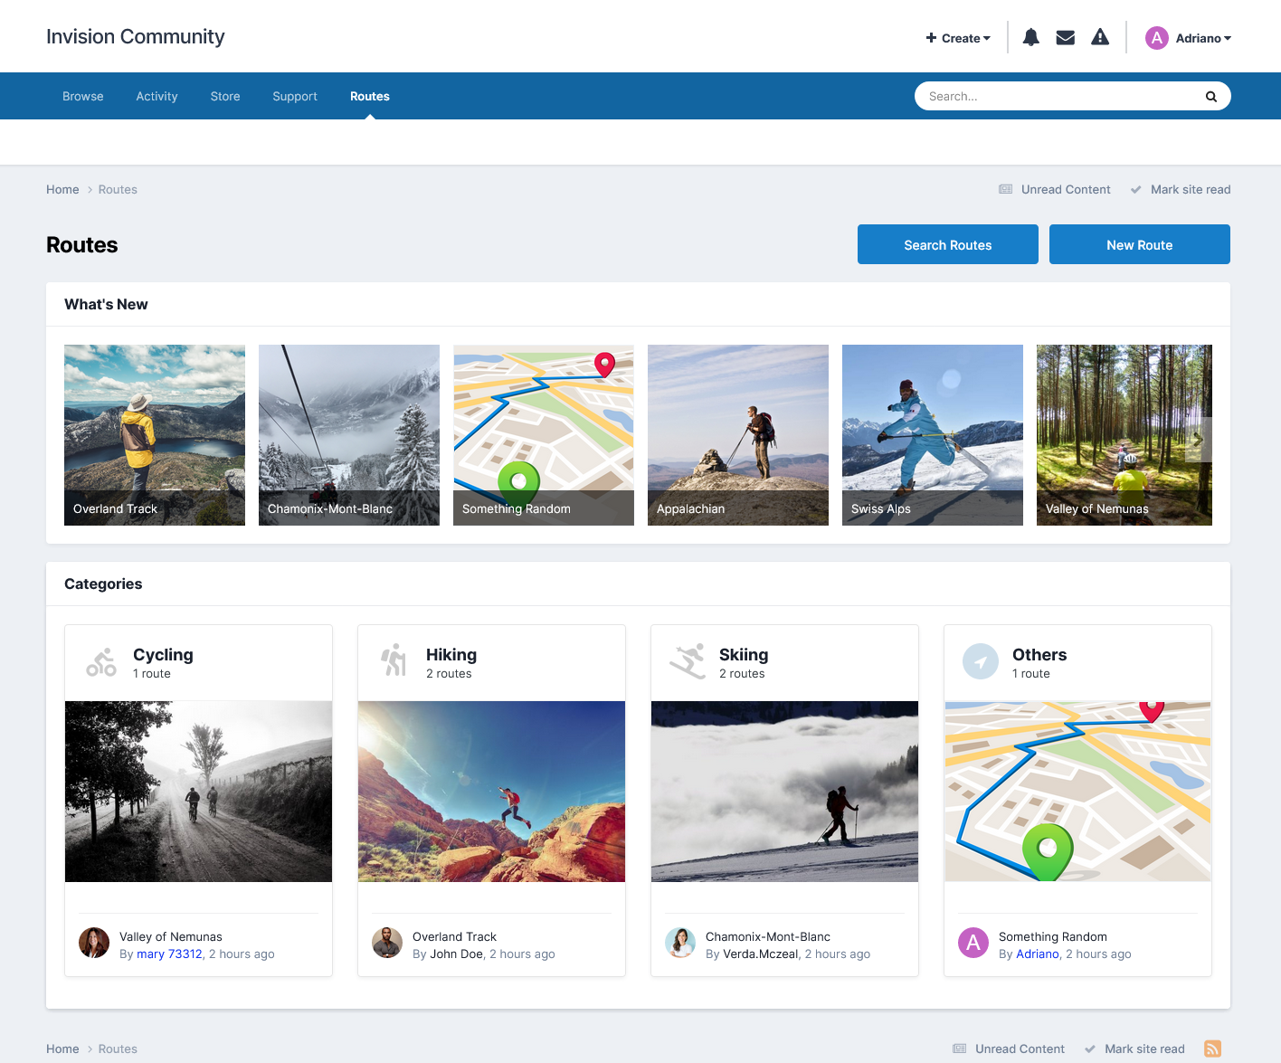Click the New Route button
1281x1063 pixels.
click(x=1139, y=244)
